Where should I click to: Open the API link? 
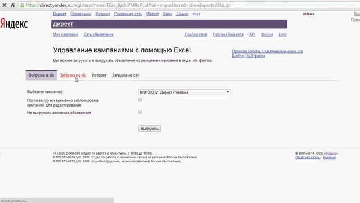click(252, 34)
